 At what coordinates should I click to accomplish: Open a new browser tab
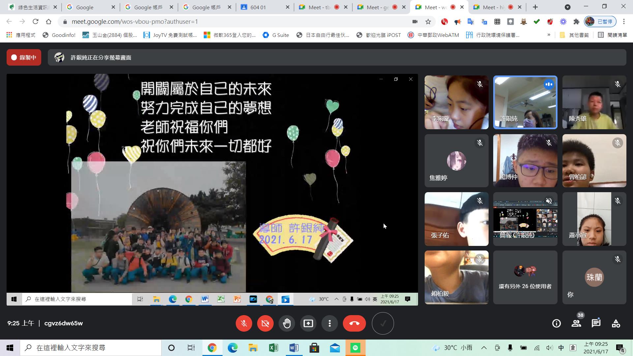click(x=535, y=7)
